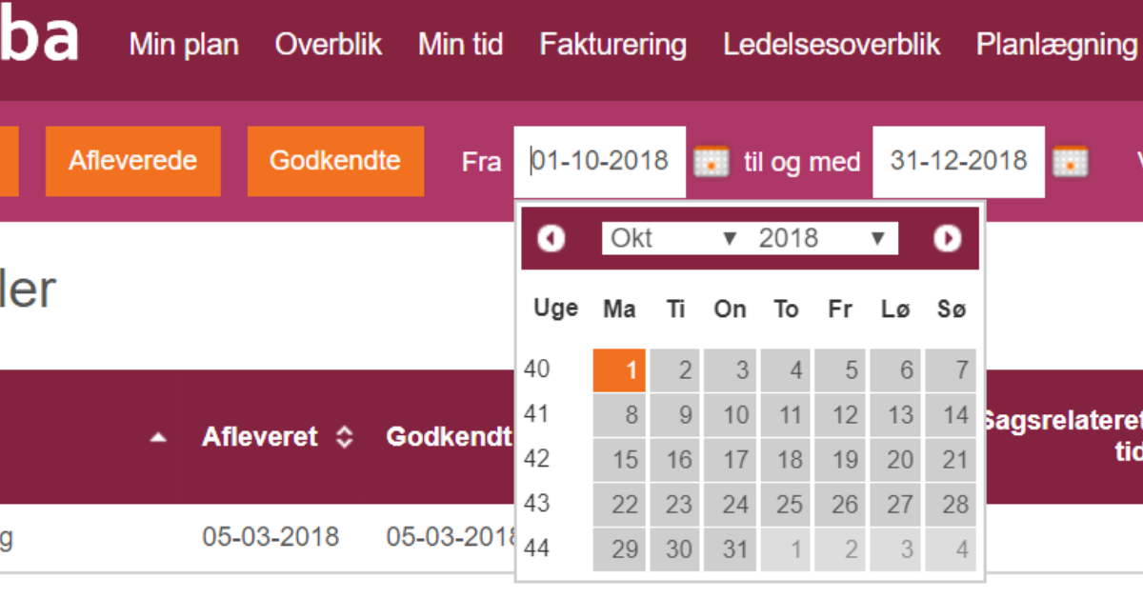The image size is (1143, 598).
Task: Pick October 17 in calendar
Action: tap(731, 460)
